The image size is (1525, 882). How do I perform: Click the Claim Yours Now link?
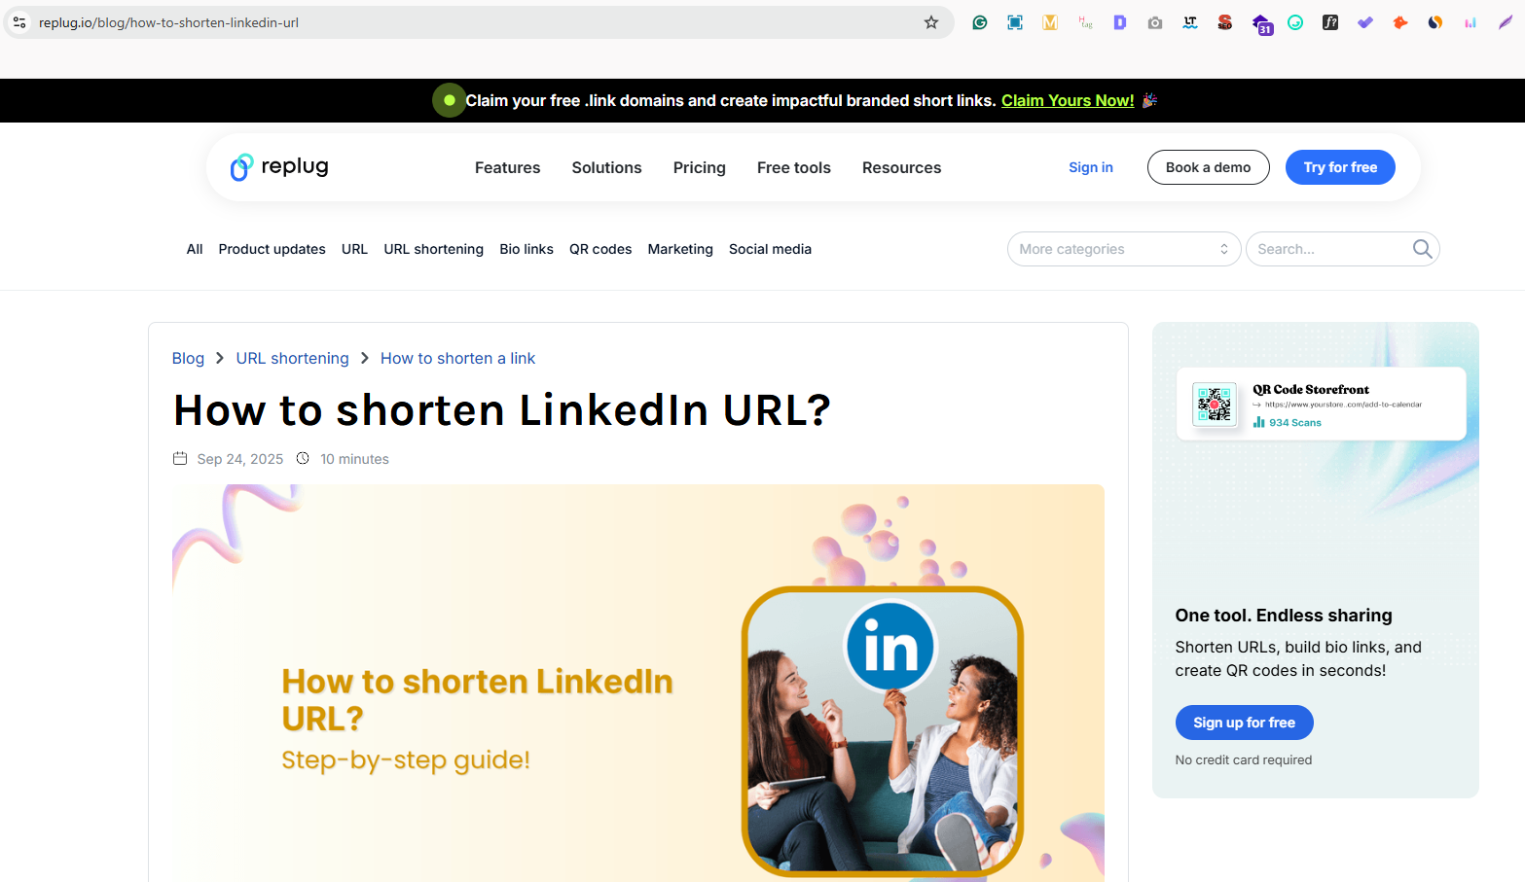tap(1067, 100)
